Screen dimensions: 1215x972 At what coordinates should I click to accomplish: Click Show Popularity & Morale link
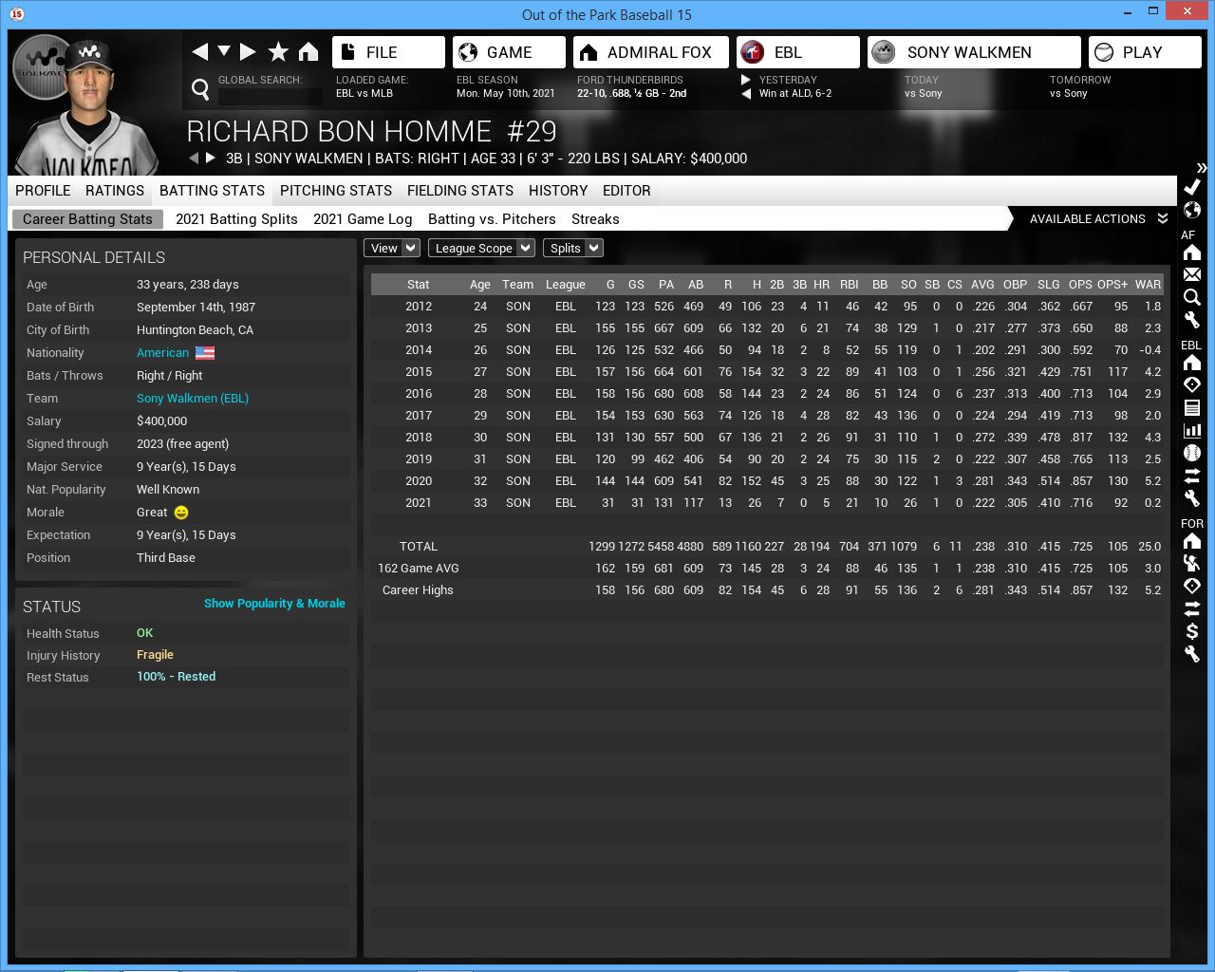click(274, 604)
